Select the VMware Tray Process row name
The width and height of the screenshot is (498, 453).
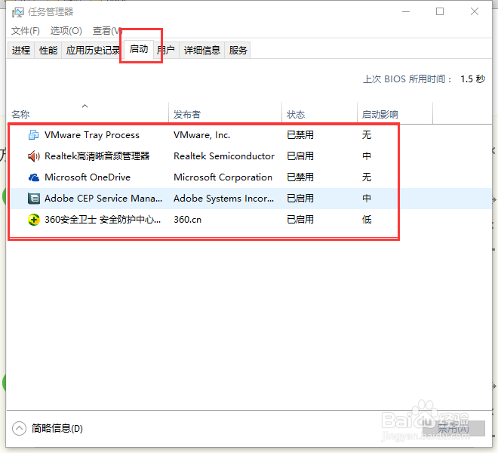pyautogui.click(x=92, y=135)
